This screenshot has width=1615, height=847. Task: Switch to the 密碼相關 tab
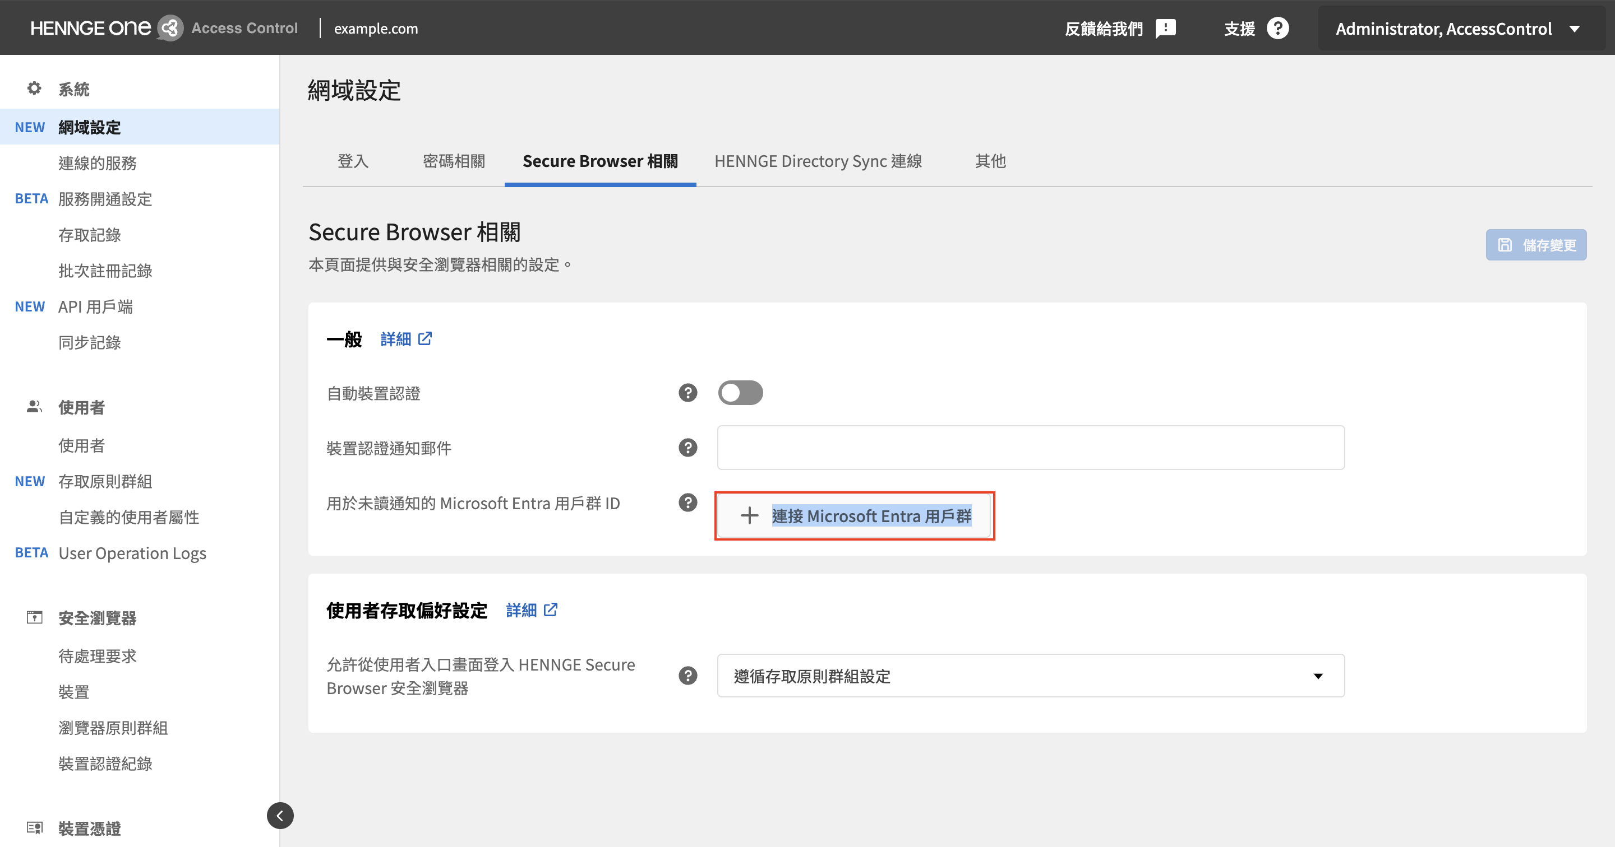(x=454, y=161)
